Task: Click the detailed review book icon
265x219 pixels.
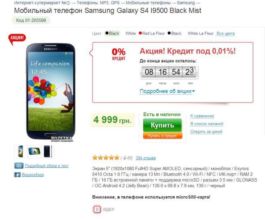Action: pos(19,166)
